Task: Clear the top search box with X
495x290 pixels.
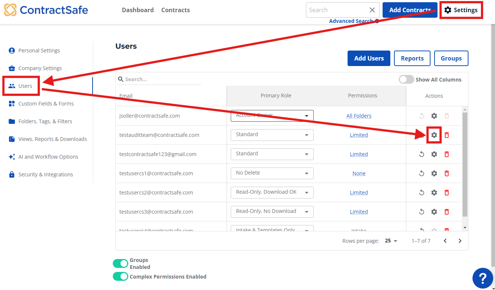Action: (372, 10)
